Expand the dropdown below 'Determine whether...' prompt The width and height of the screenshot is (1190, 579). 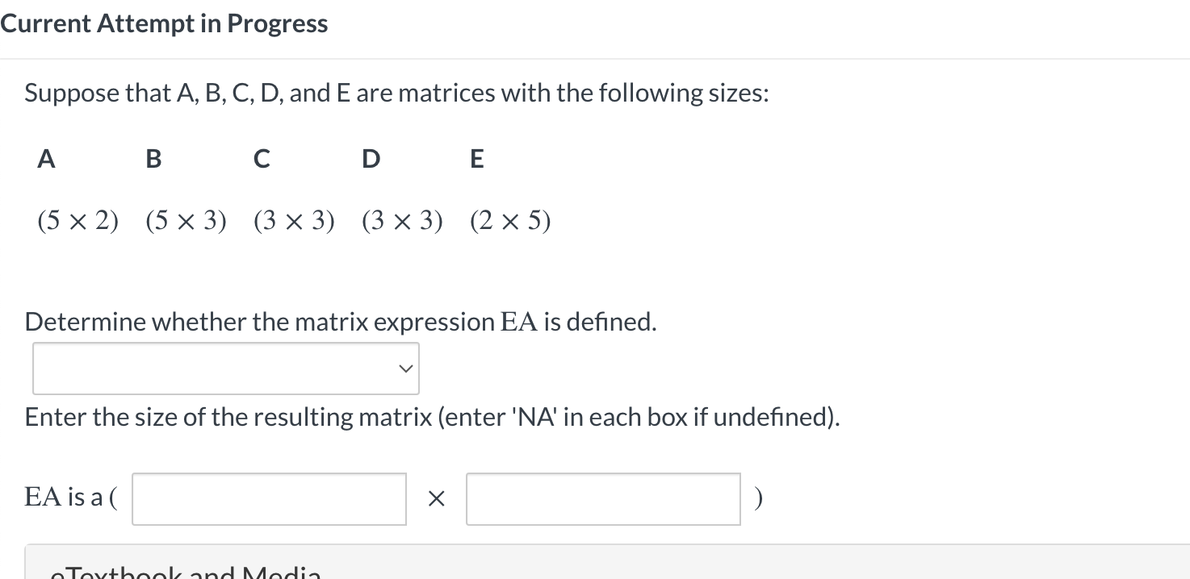(x=225, y=369)
